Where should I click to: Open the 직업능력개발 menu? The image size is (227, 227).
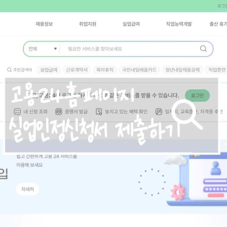coord(179,24)
